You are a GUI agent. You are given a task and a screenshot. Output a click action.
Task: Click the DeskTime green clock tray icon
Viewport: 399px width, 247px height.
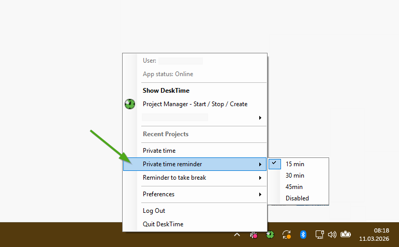270,235
